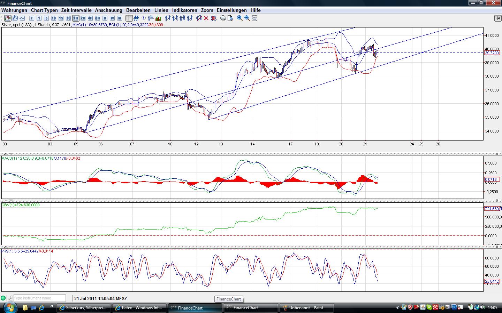The height and width of the screenshot is (313, 502).
Task: Click the red X delete icon
Action: point(206,18)
